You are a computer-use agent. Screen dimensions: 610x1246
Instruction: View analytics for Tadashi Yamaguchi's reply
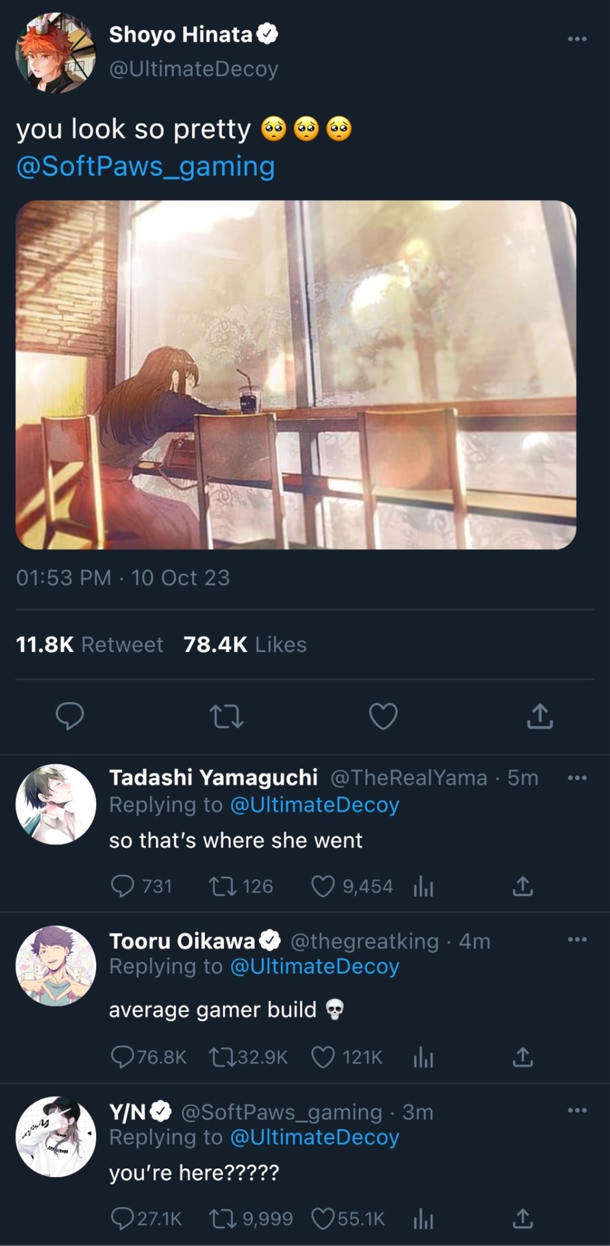(x=423, y=886)
